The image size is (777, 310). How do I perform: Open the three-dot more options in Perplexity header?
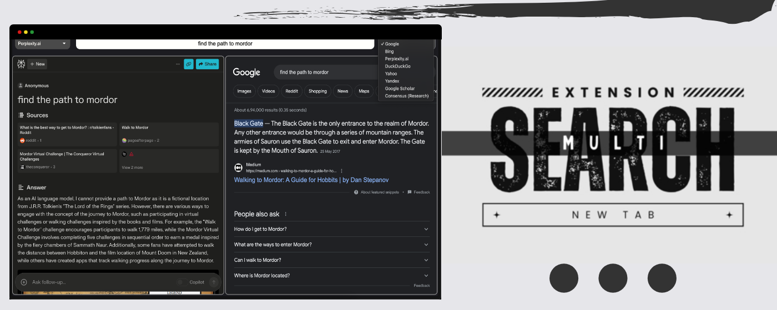(178, 64)
